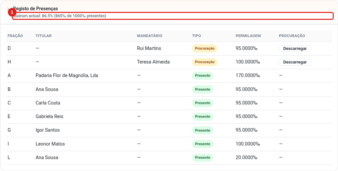Download the procuração for Rui Martins
Viewport: 338px width, 171px height.
pyautogui.click(x=295, y=49)
